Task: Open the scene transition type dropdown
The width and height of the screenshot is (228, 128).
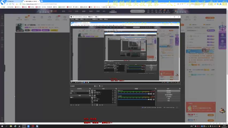Action: point(79,91)
